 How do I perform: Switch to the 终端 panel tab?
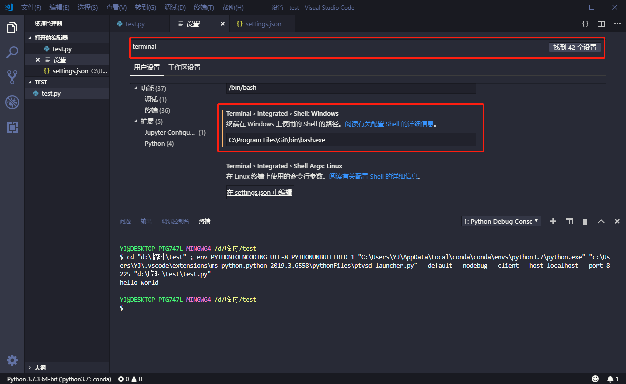point(205,221)
